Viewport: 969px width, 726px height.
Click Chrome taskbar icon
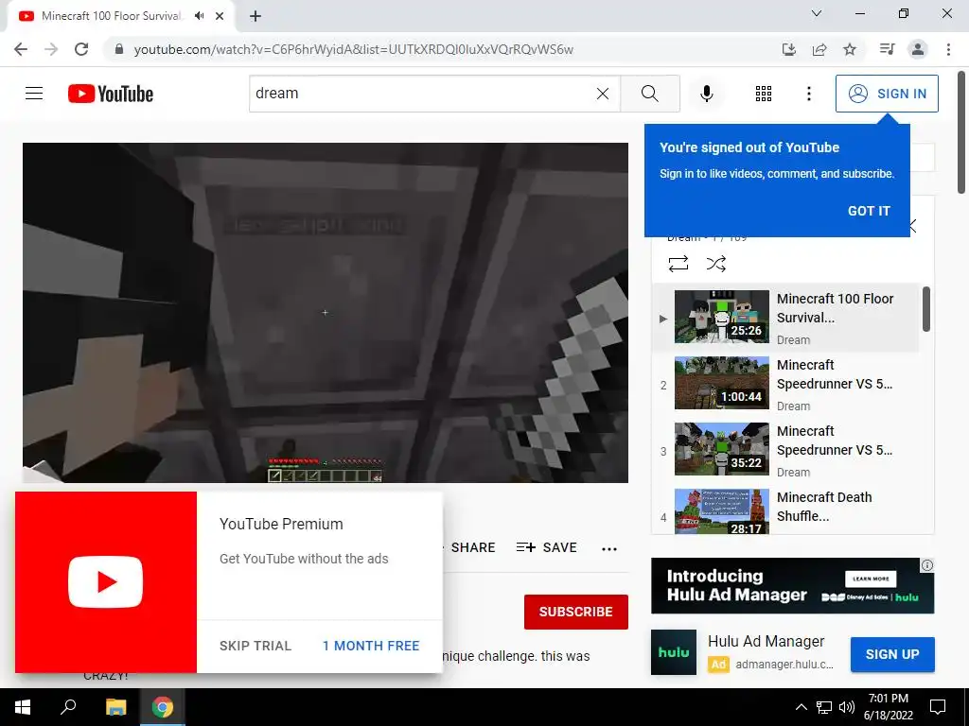(x=163, y=707)
